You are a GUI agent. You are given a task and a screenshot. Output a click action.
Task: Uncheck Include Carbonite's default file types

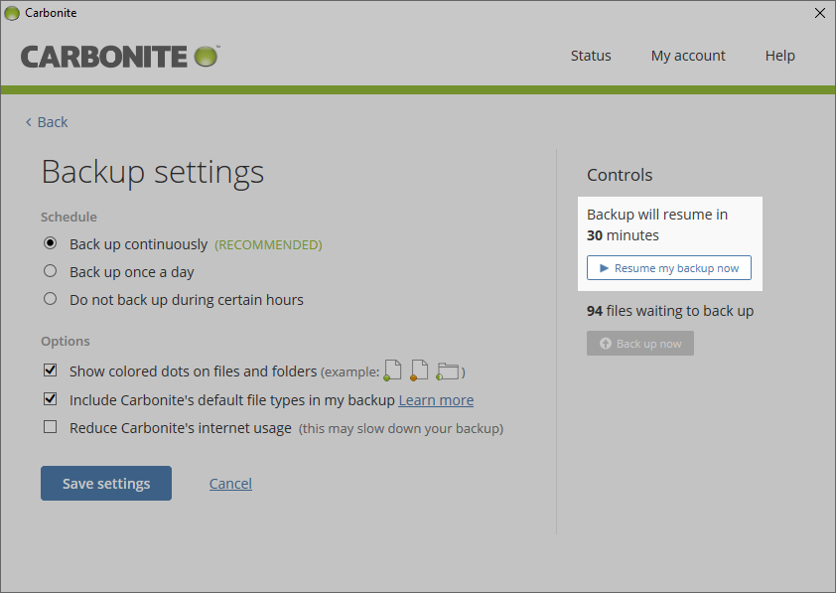[50, 399]
